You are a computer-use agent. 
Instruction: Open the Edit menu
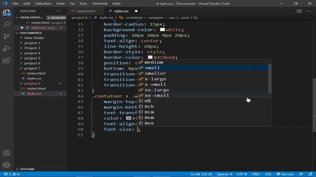click(27, 3)
